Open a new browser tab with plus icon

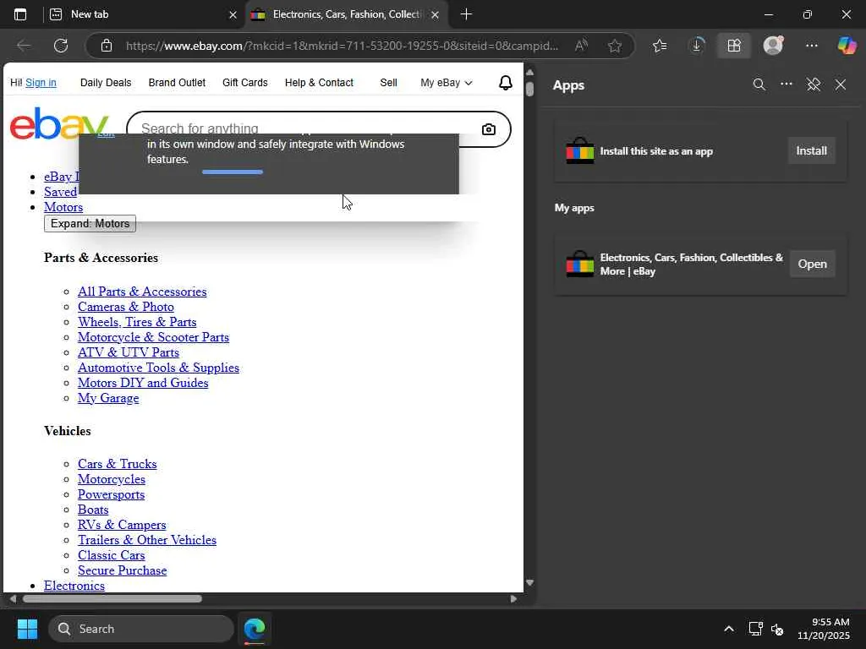pyautogui.click(x=466, y=14)
